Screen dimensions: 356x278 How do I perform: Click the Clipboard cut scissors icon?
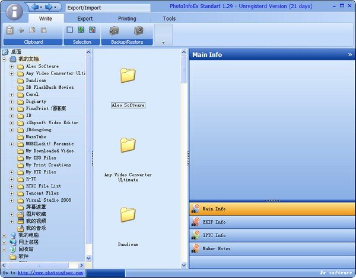pos(21,30)
